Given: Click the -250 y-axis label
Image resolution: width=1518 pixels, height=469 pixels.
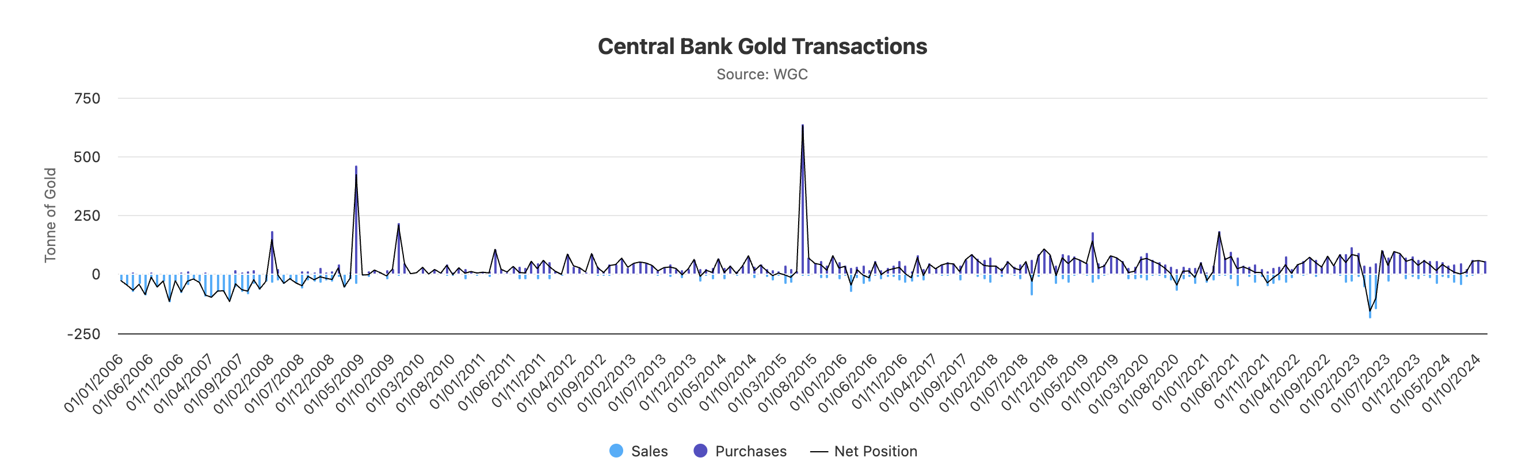Looking at the screenshot, I should coord(83,335).
